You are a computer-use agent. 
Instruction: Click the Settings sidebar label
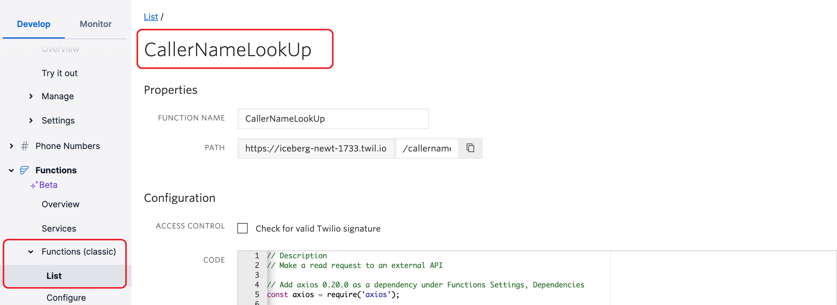tap(58, 121)
